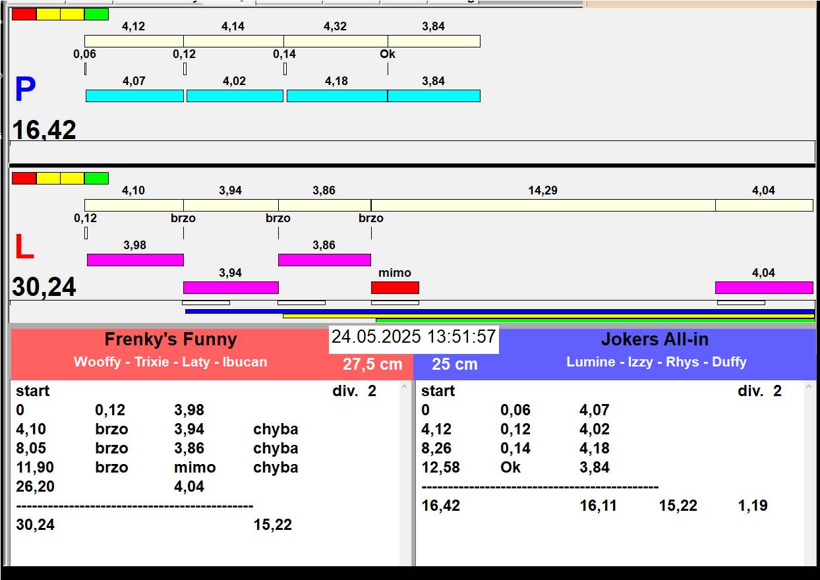Select the magenta 4,04 rerun bar

coord(763,287)
